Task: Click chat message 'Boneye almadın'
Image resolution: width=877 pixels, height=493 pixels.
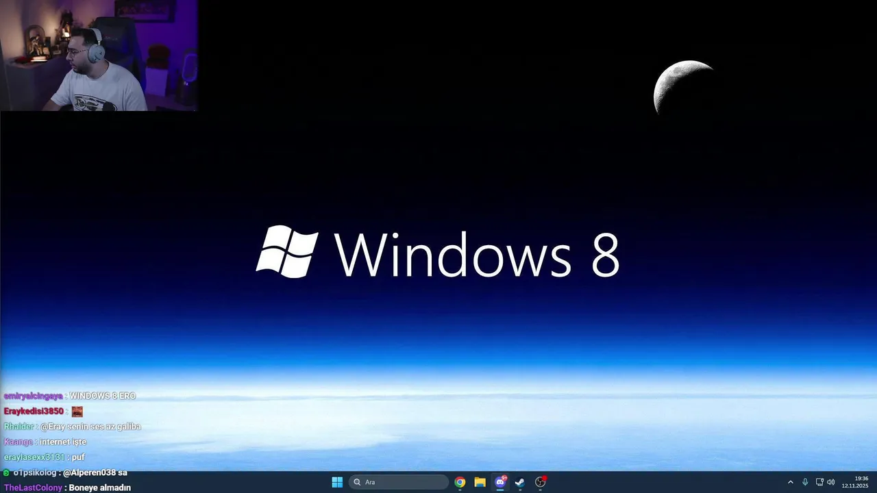Action: 100,488
